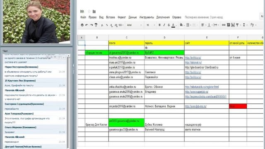Star the hh spreadsheet
Image resolution: width=265 pixels, height=149 pixels.
(x=89, y=12)
